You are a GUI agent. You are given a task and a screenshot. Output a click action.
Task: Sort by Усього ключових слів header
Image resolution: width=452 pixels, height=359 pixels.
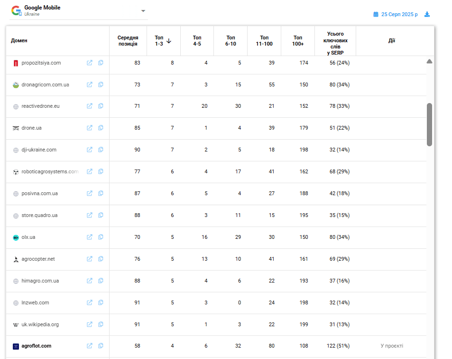[x=335, y=43]
